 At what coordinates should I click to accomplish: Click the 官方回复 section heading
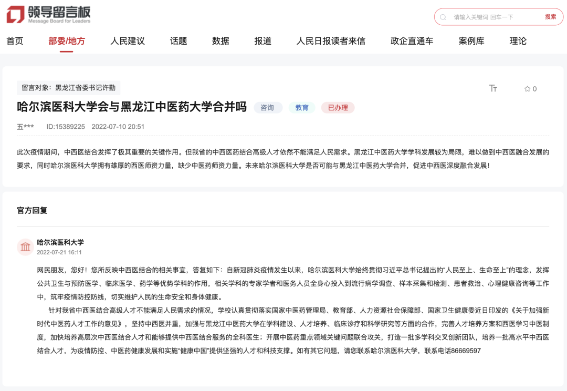32,210
